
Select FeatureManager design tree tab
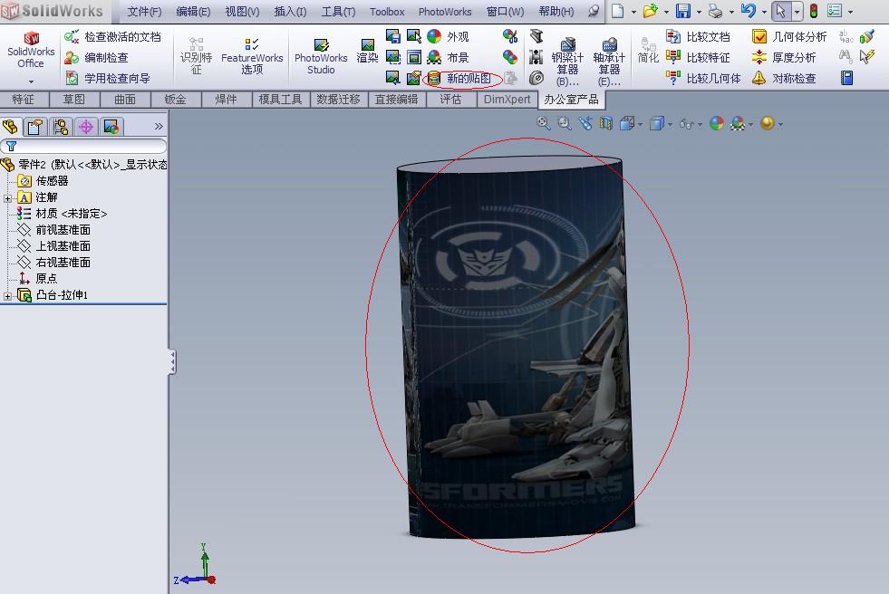click(10, 126)
